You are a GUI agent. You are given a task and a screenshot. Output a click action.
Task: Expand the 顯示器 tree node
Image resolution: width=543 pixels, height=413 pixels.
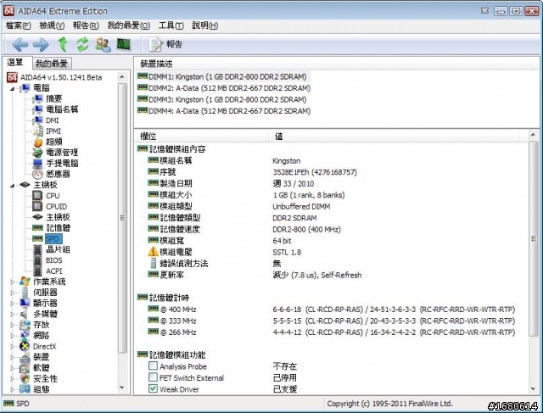click(x=12, y=304)
